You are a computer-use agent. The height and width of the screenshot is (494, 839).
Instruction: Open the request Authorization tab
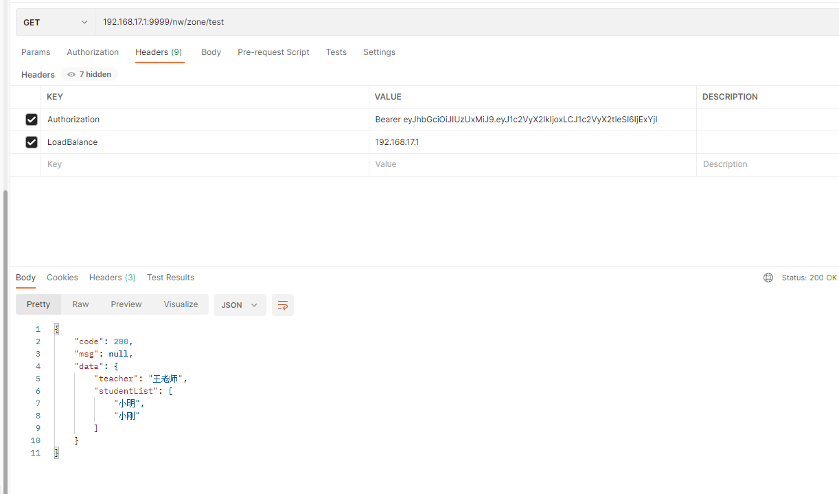(x=93, y=52)
